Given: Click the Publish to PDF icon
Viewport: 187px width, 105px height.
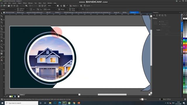Looking at the screenshot, I should [45, 6].
